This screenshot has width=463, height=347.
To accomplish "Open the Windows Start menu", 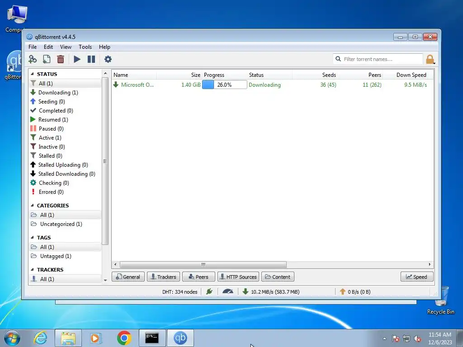I will click(x=12, y=338).
